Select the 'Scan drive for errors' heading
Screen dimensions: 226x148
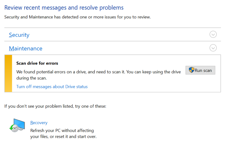[37, 63]
